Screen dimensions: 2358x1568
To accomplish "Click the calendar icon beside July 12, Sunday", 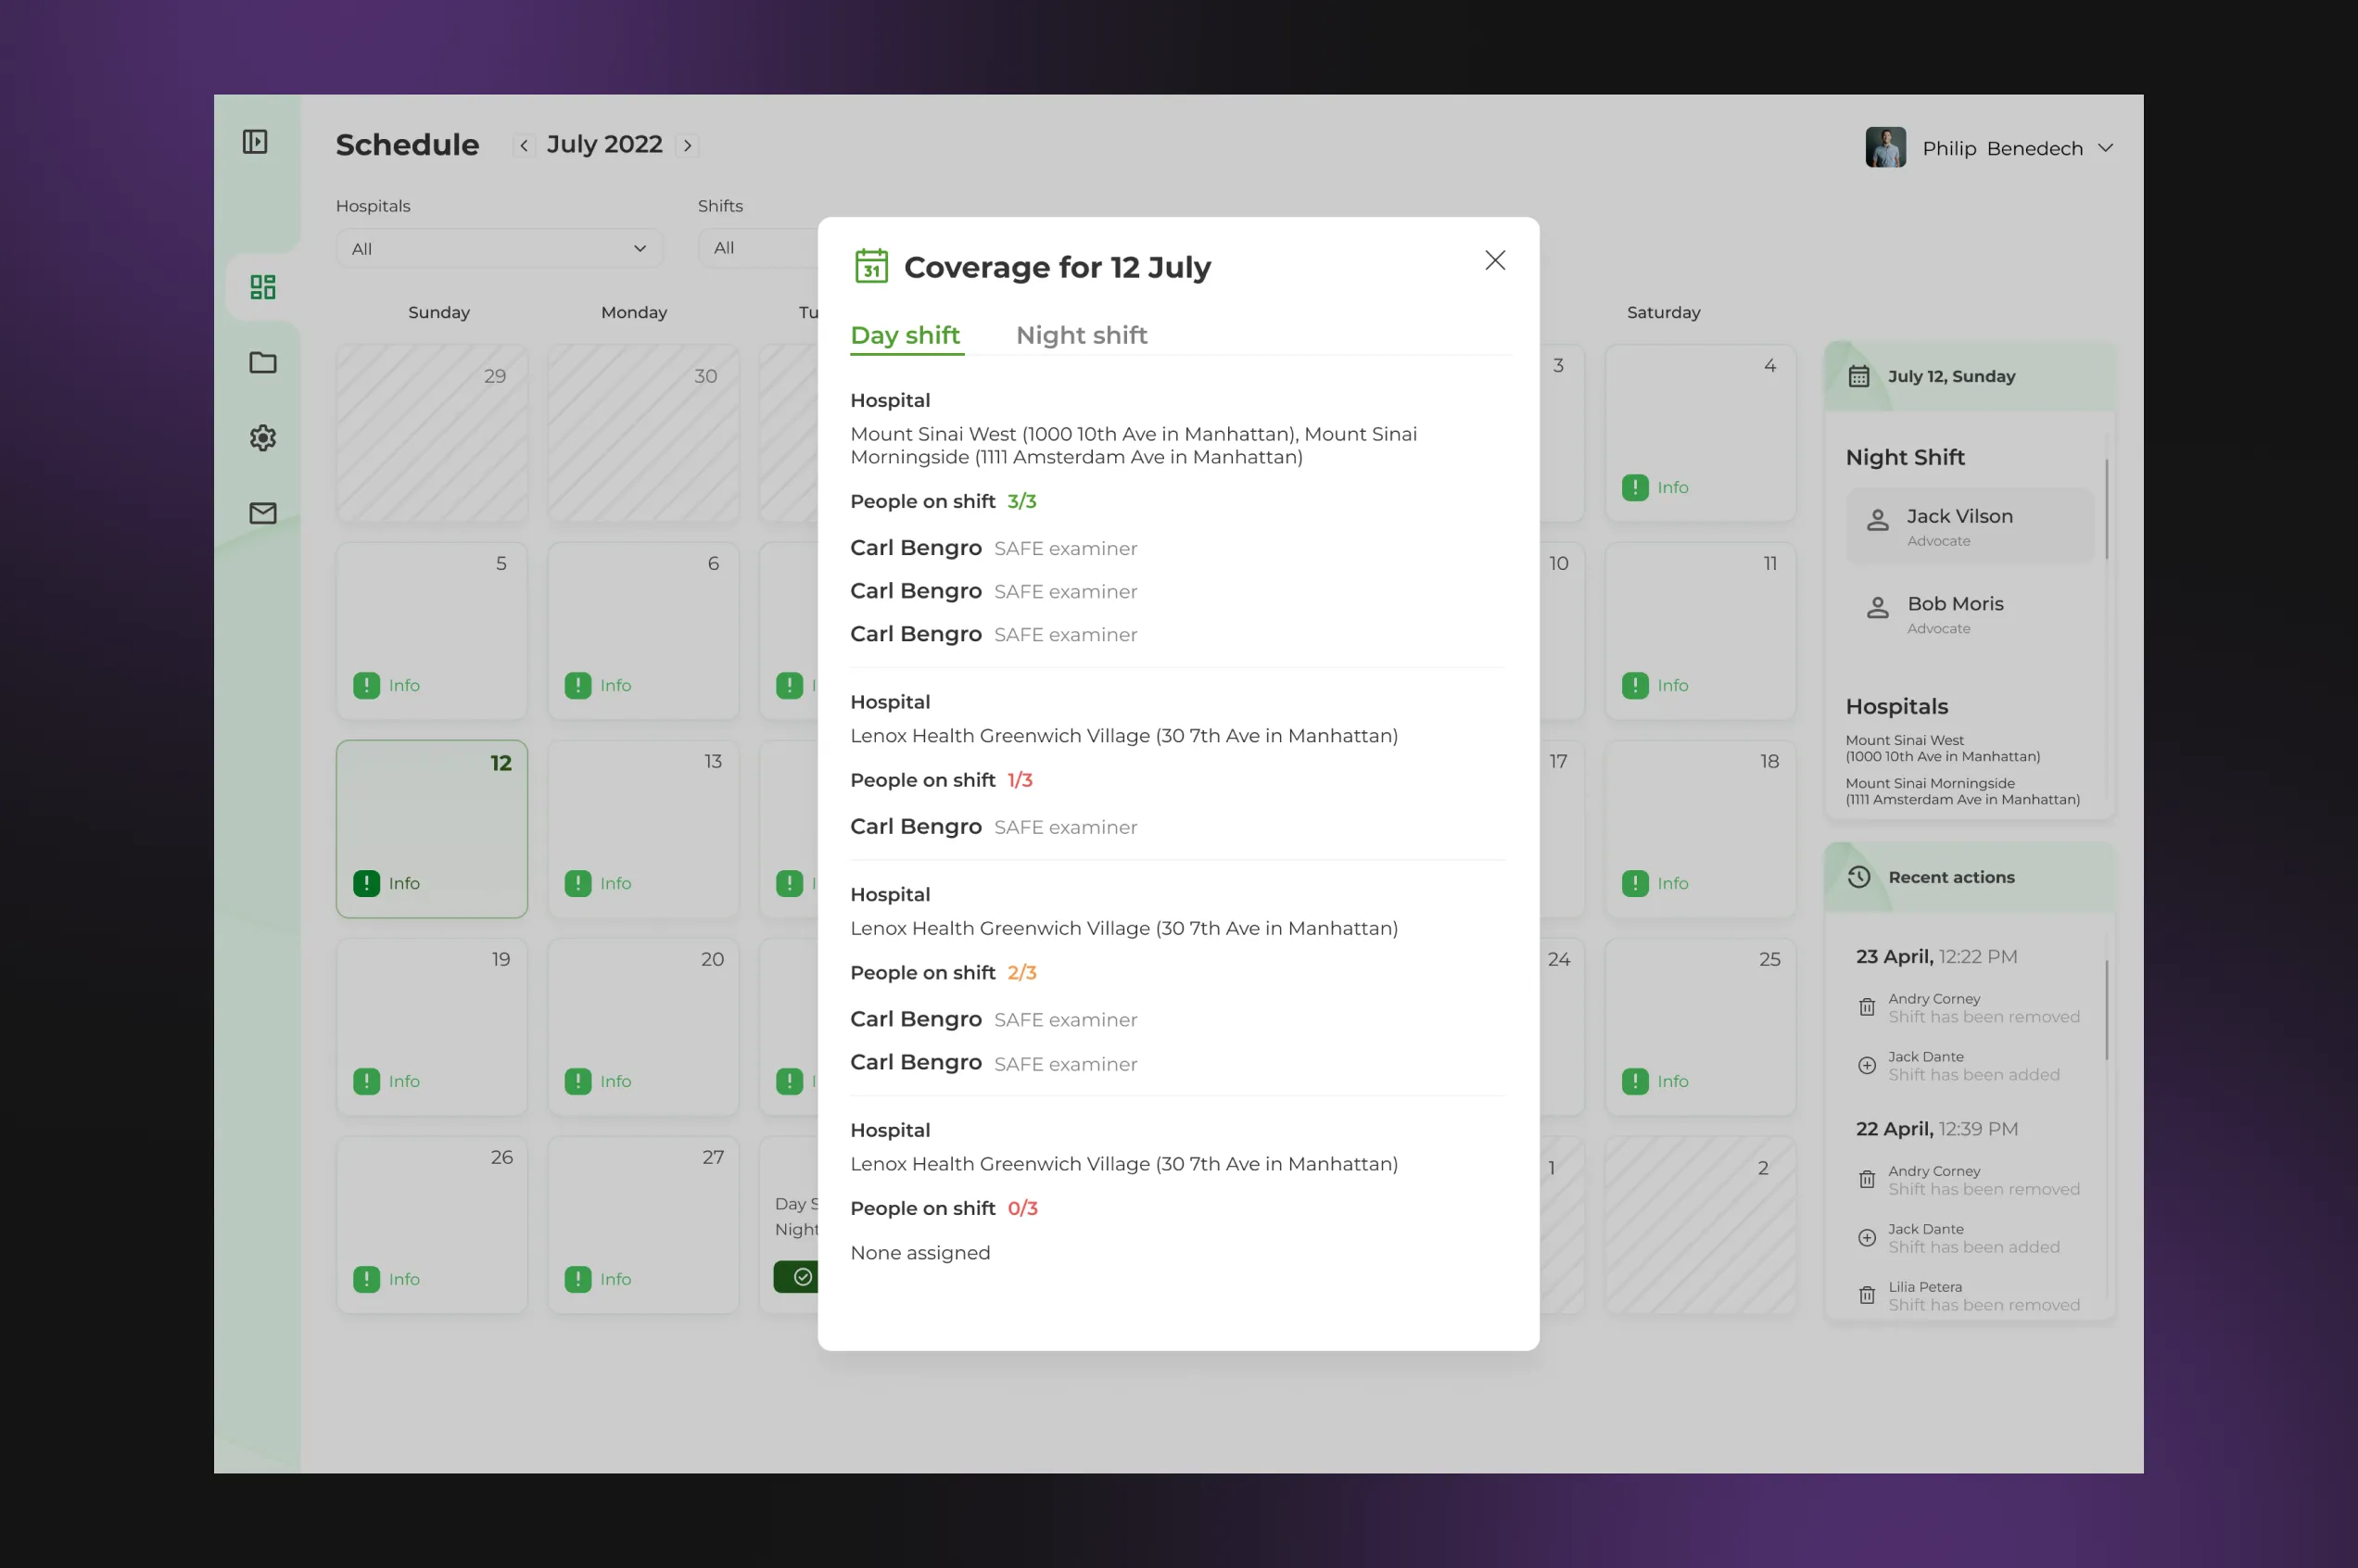I will click(x=1858, y=377).
